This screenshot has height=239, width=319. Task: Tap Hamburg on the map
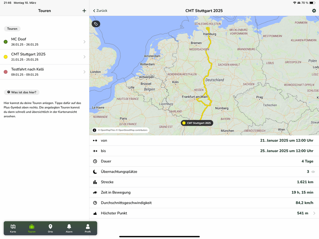[210, 34]
